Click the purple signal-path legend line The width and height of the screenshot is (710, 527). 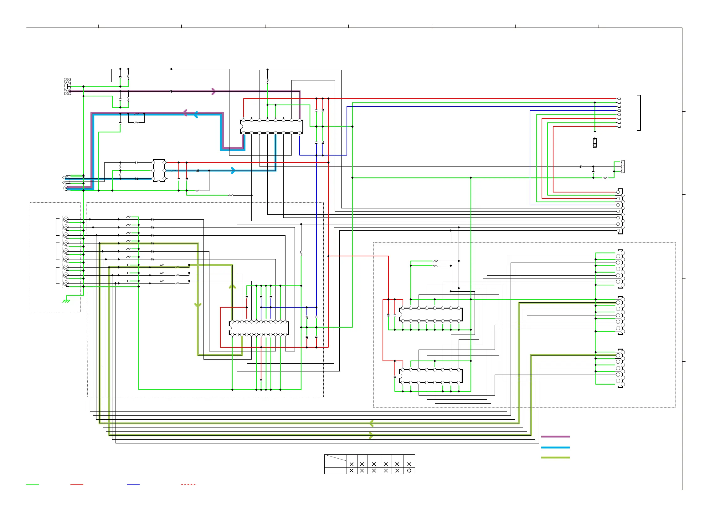pos(555,436)
